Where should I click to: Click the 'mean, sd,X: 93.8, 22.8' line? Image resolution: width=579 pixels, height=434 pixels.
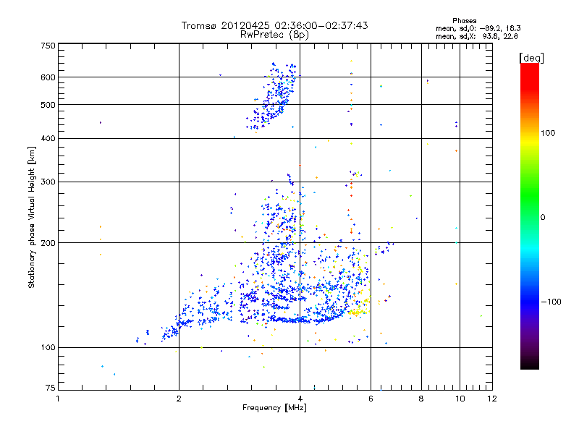[x=477, y=36]
